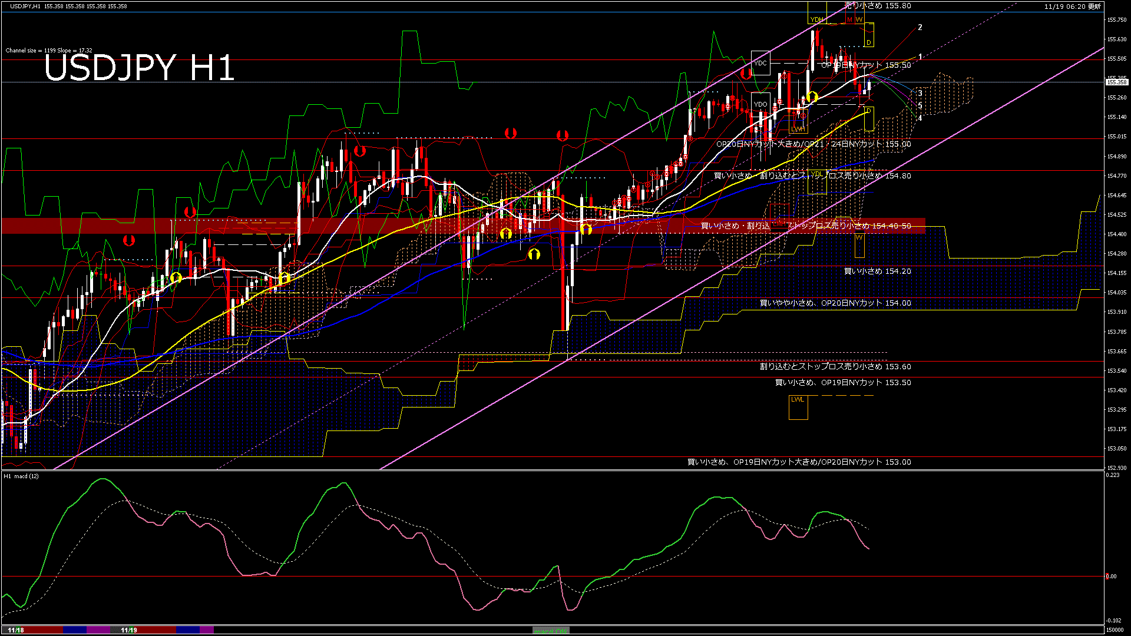1131x636 pixels.
Task: Select the YDO yesterday-open marker
Action: tap(761, 104)
